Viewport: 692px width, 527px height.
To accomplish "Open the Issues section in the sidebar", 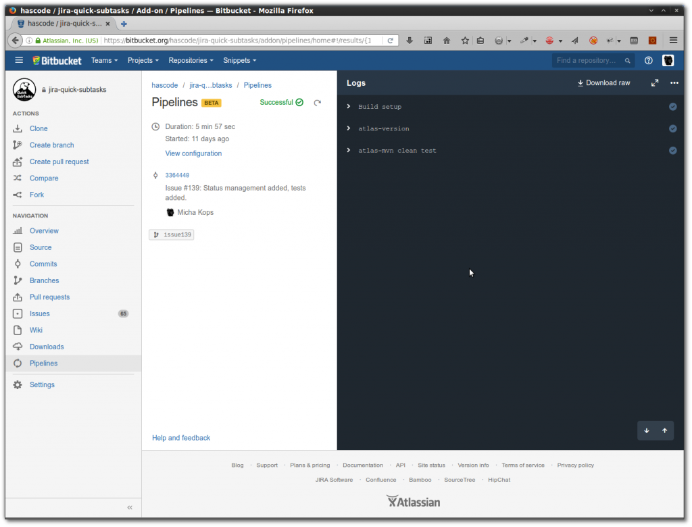I will pyautogui.click(x=39, y=313).
